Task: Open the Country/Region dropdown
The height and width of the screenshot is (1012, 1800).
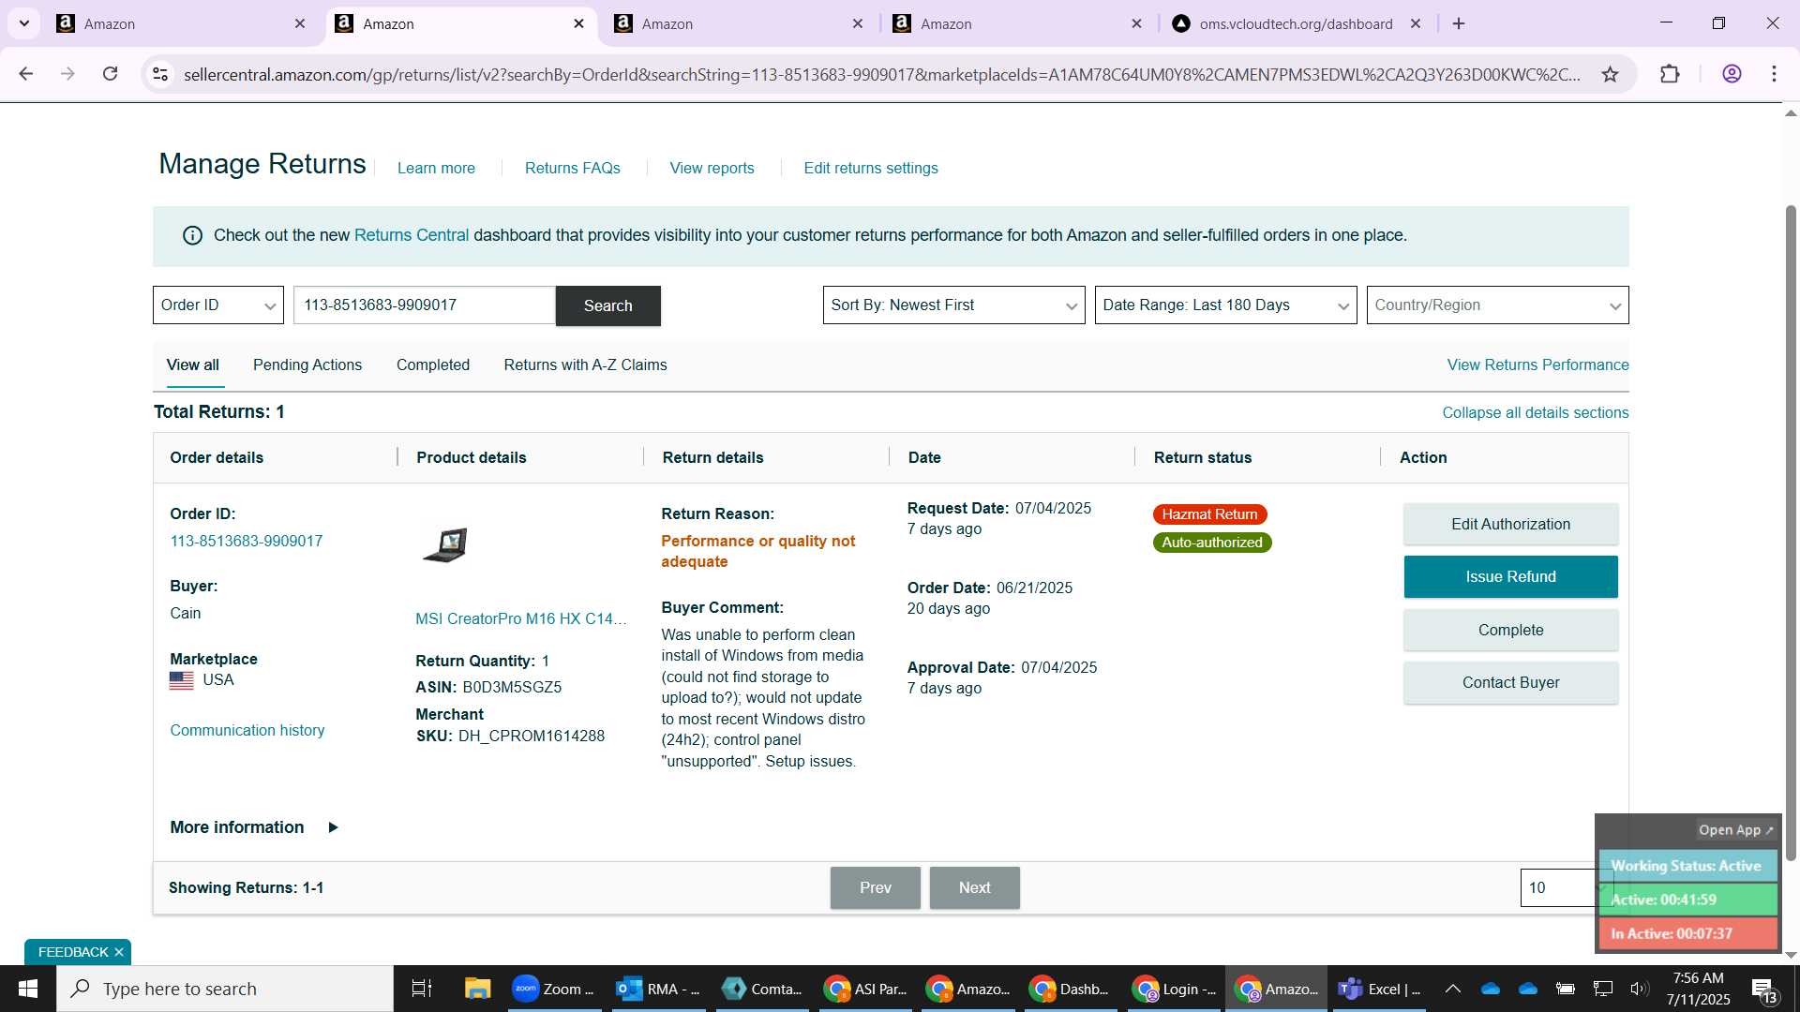Action: point(1497,305)
